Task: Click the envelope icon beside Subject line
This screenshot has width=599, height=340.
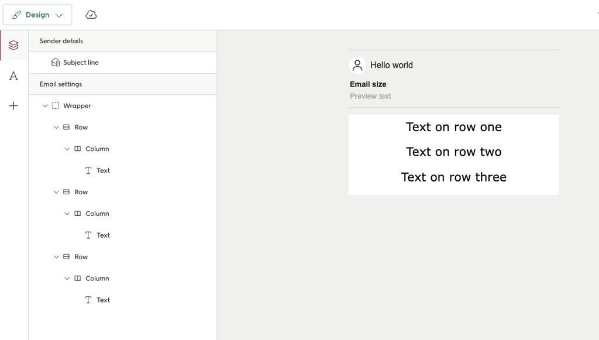Action: [56, 62]
